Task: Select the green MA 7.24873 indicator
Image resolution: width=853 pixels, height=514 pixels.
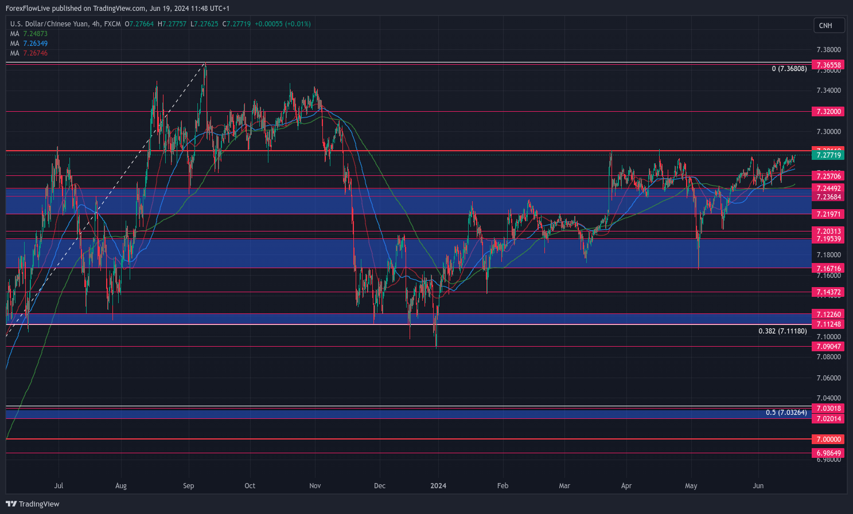Action: click(x=29, y=34)
